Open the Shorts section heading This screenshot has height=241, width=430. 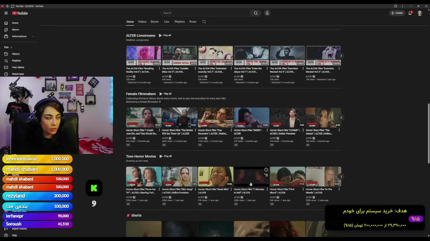pos(136,216)
